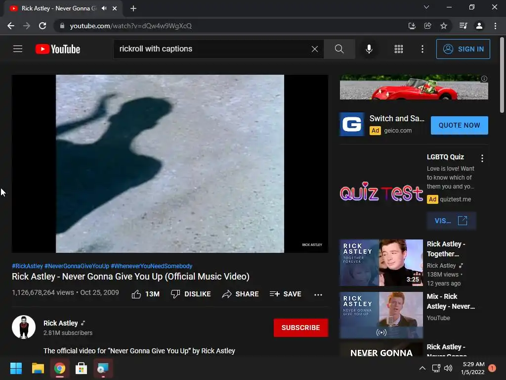Open Rick Astley Together Forever video thumbnail
This screenshot has height=380, width=506.
381,263
